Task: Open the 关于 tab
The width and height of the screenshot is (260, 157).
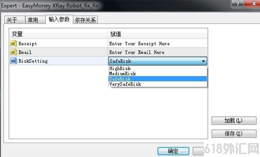Action: [x=14, y=20]
